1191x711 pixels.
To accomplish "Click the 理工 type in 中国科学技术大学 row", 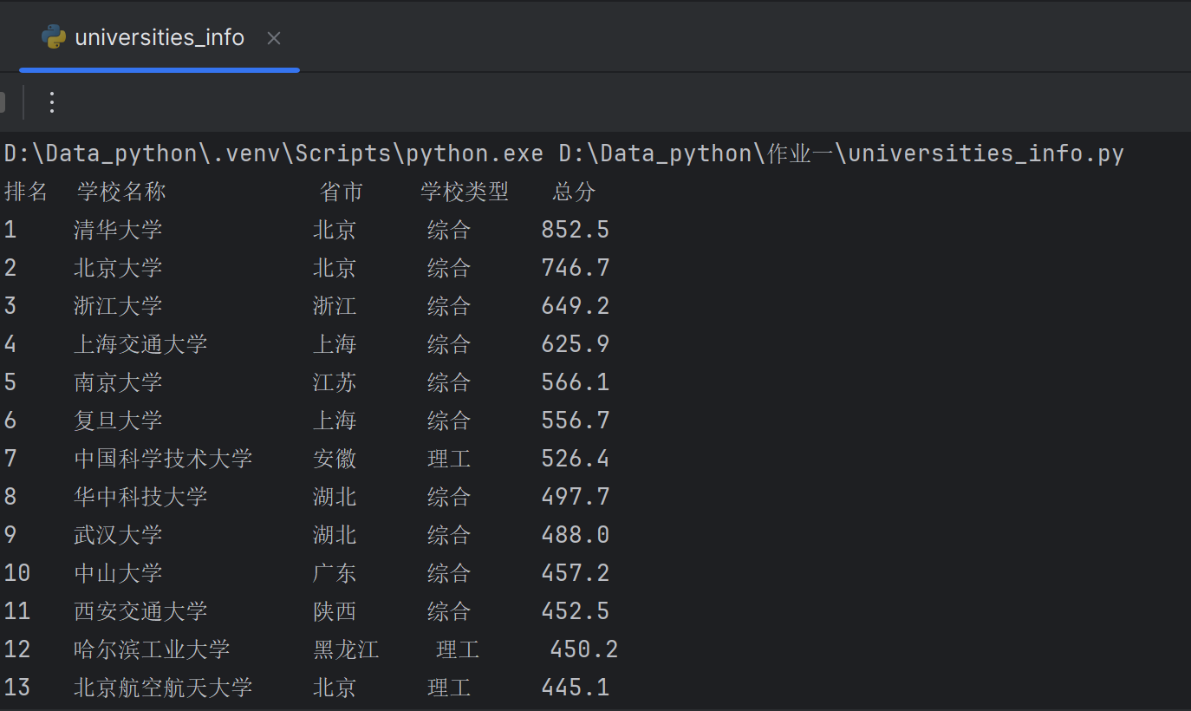I will pos(449,459).
